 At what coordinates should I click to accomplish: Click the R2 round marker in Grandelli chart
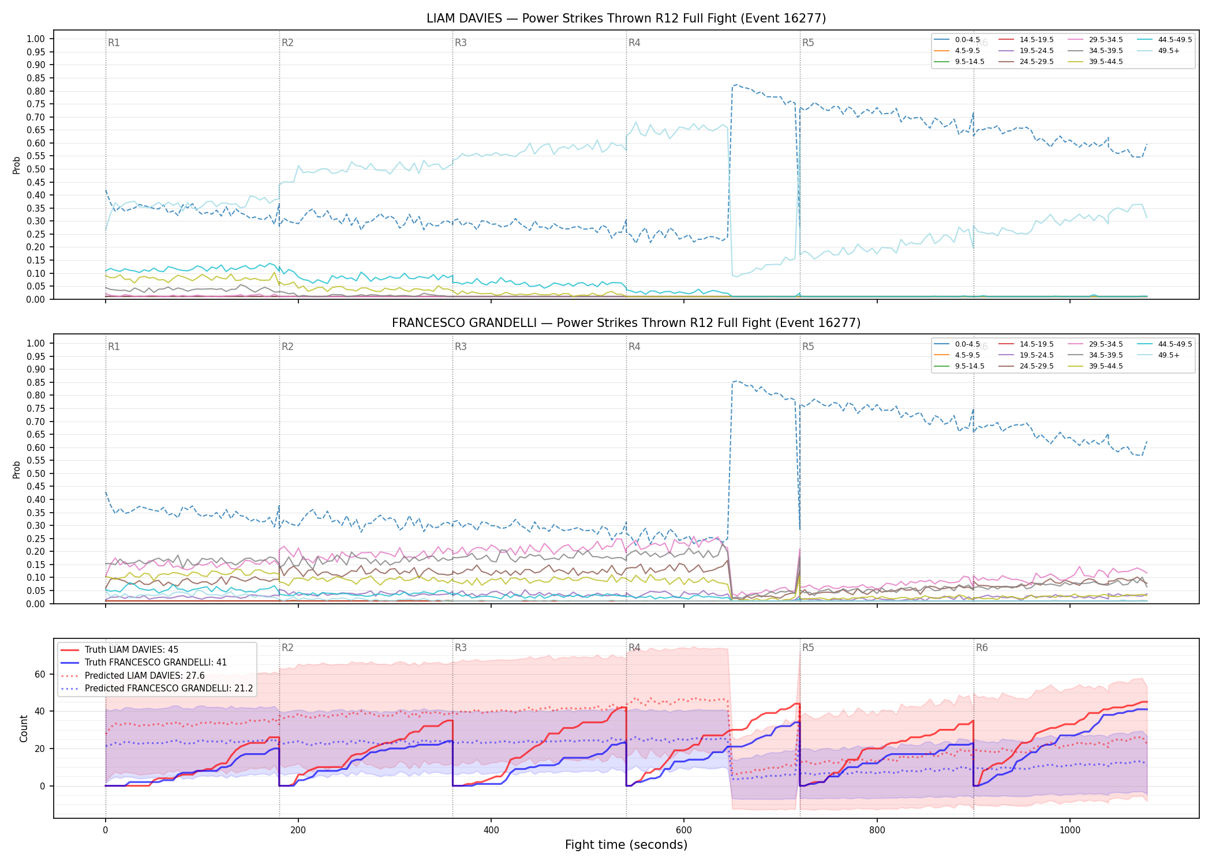point(287,347)
